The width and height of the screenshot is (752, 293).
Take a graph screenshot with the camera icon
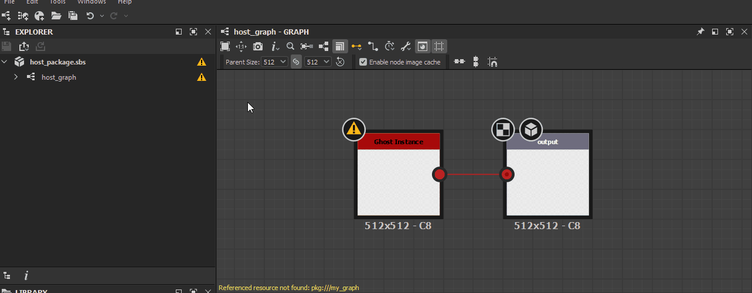point(258,47)
